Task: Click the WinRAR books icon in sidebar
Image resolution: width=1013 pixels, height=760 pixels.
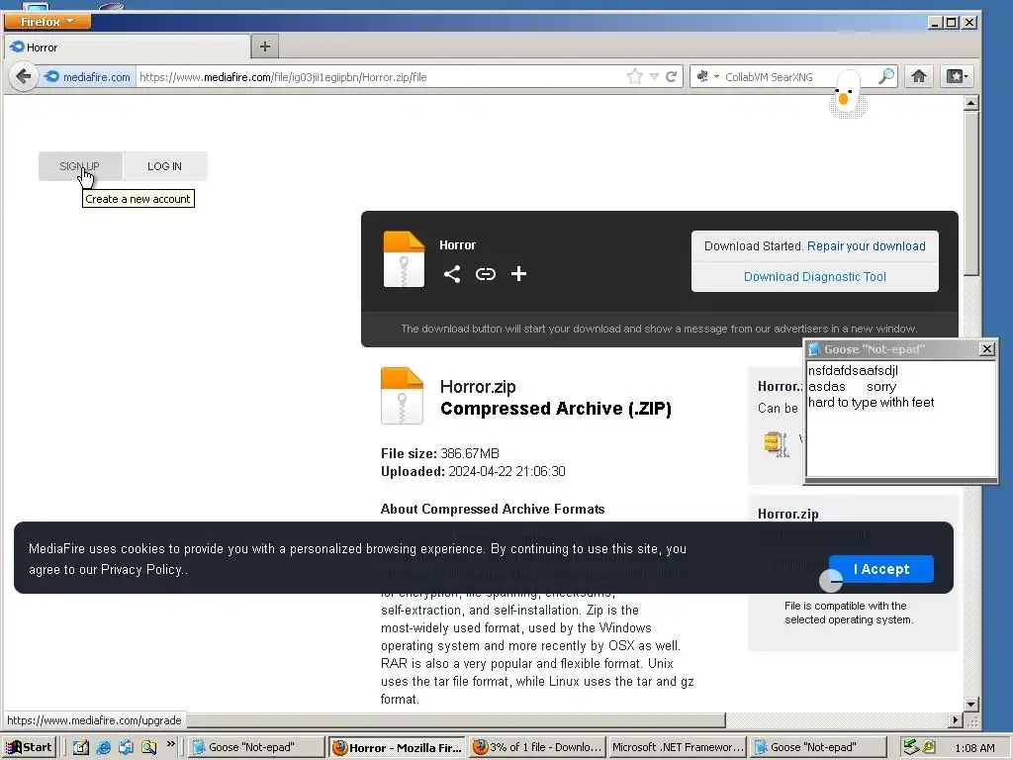Action: (x=776, y=444)
